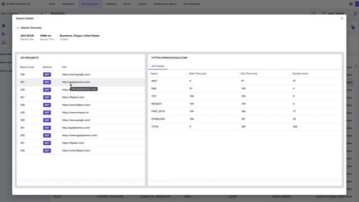Select the WAIT row in API Details

pyautogui.click(x=245, y=81)
